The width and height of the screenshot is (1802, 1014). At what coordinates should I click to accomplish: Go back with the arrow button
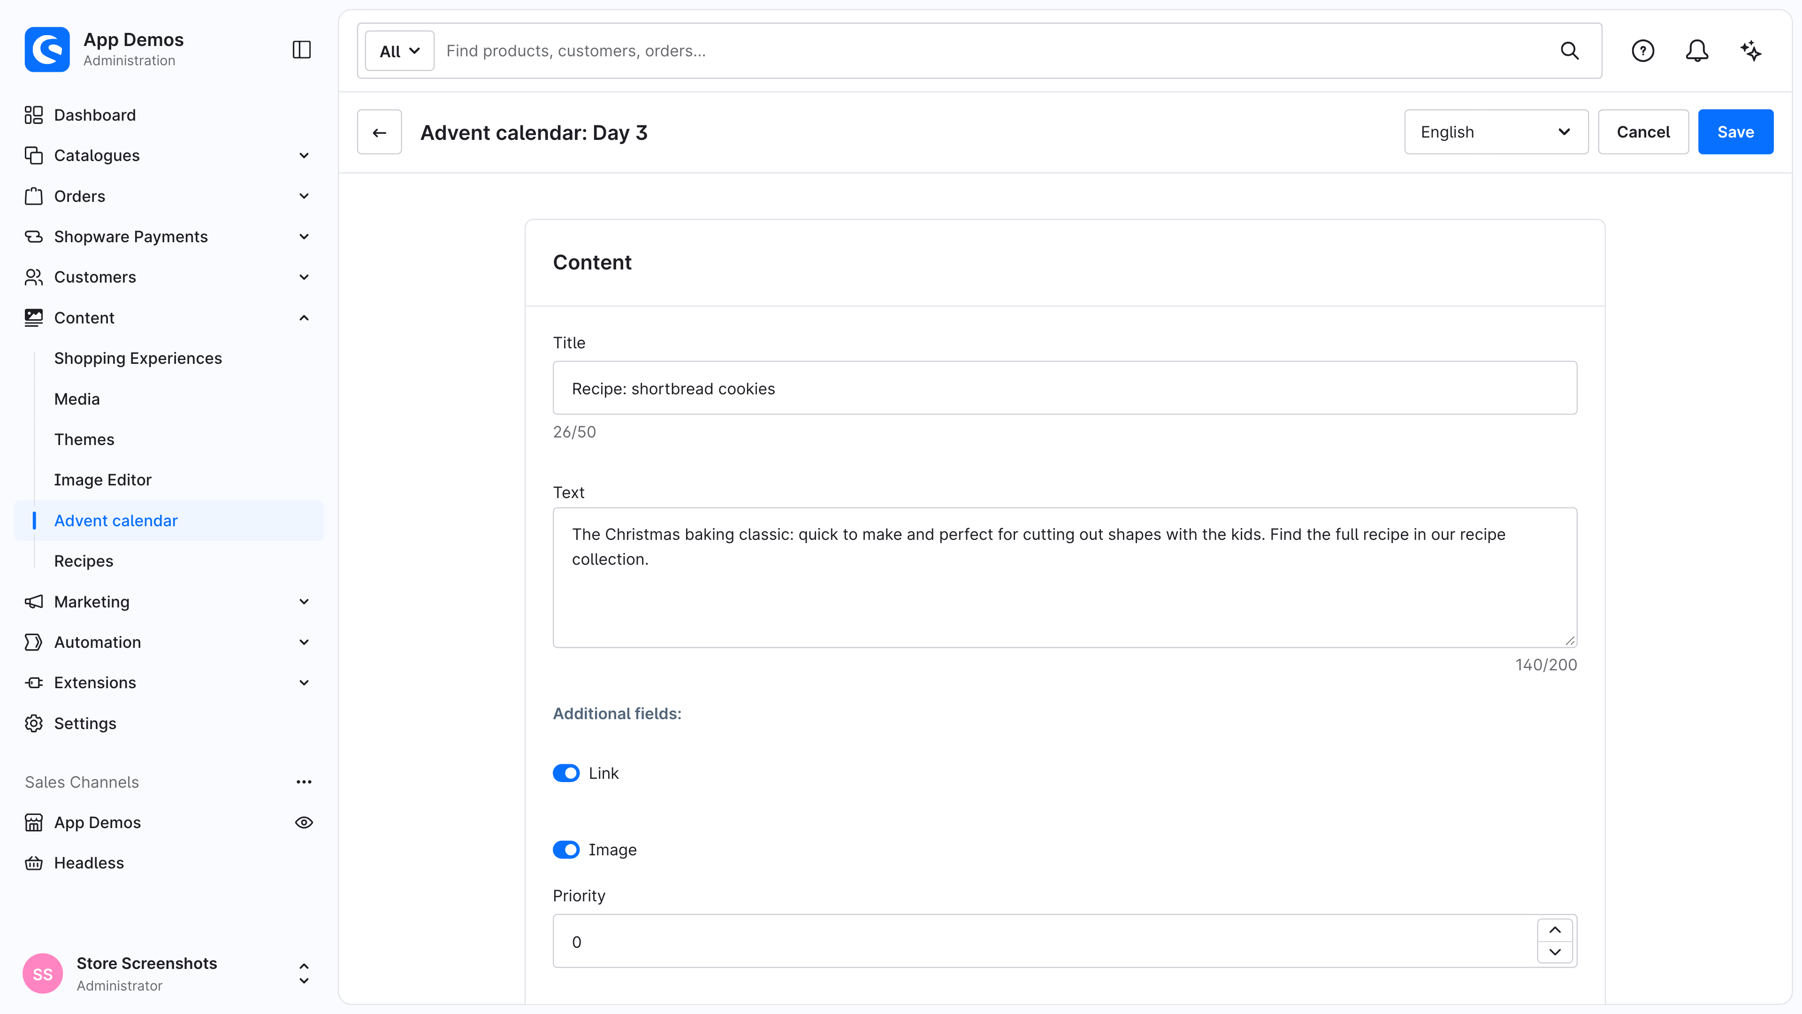coord(379,131)
